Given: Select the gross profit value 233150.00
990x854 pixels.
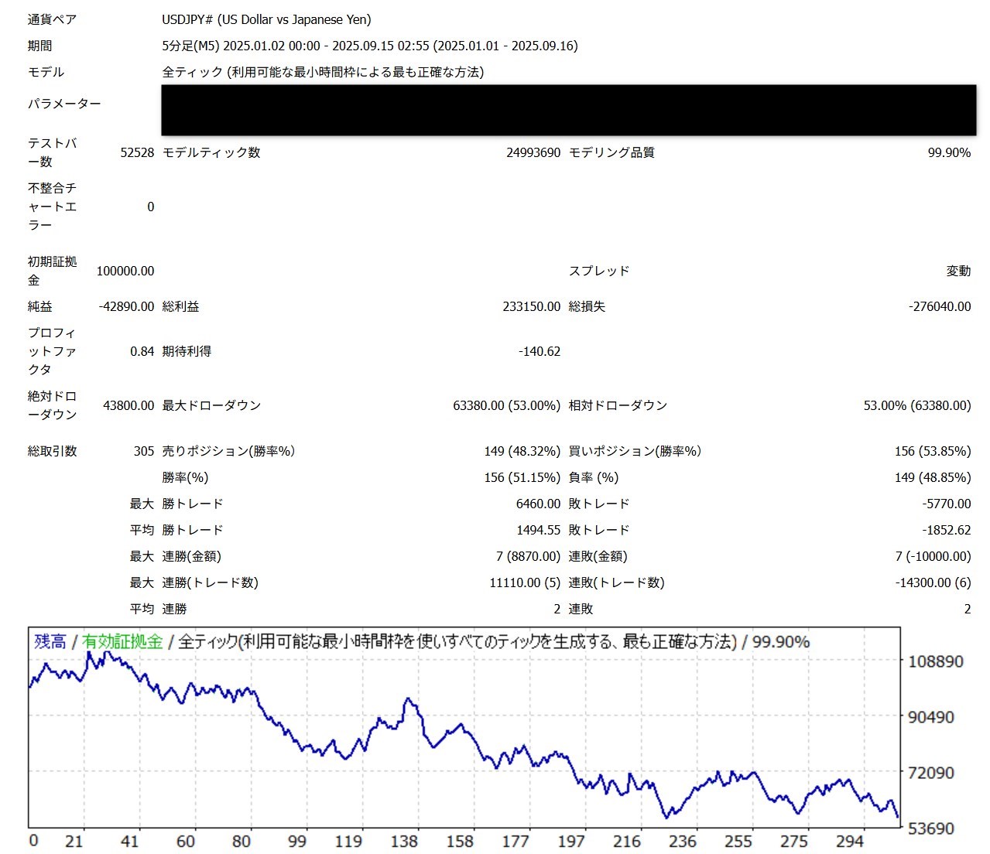Looking at the screenshot, I should click(x=531, y=306).
